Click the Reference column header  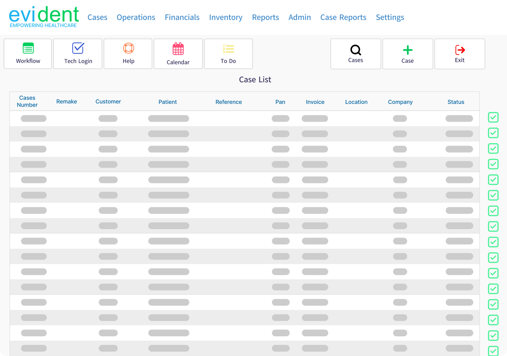[229, 102]
